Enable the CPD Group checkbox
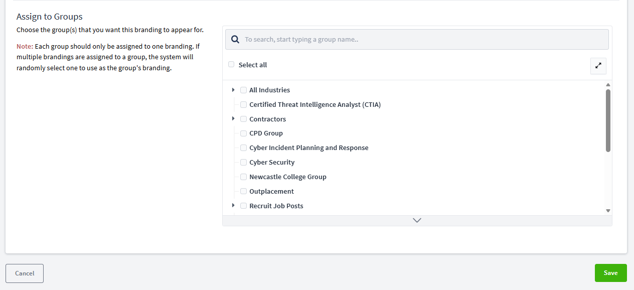Viewport: 634px width, 290px height. [x=244, y=133]
